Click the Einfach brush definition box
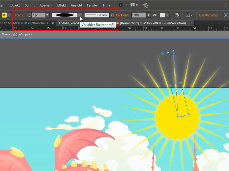This screenshot has width=229, height=171. click(97, 15)
